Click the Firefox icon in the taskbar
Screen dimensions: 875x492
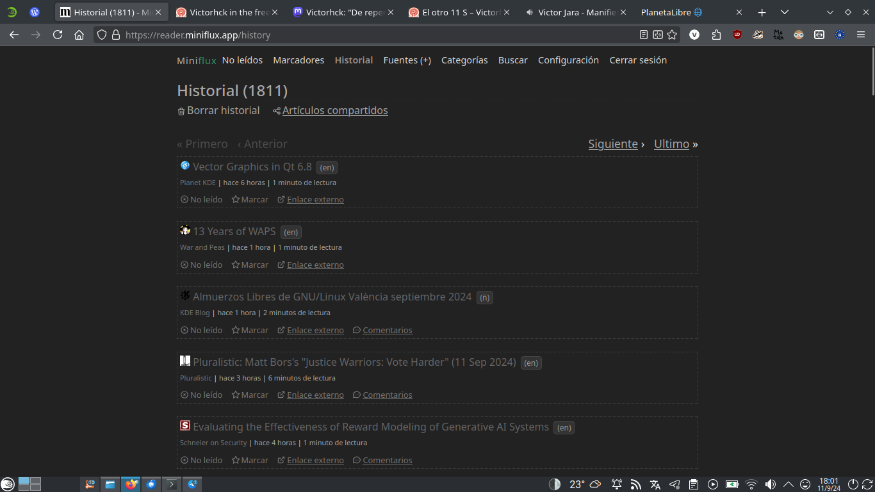pyautogui.click(x=131, y=484)
